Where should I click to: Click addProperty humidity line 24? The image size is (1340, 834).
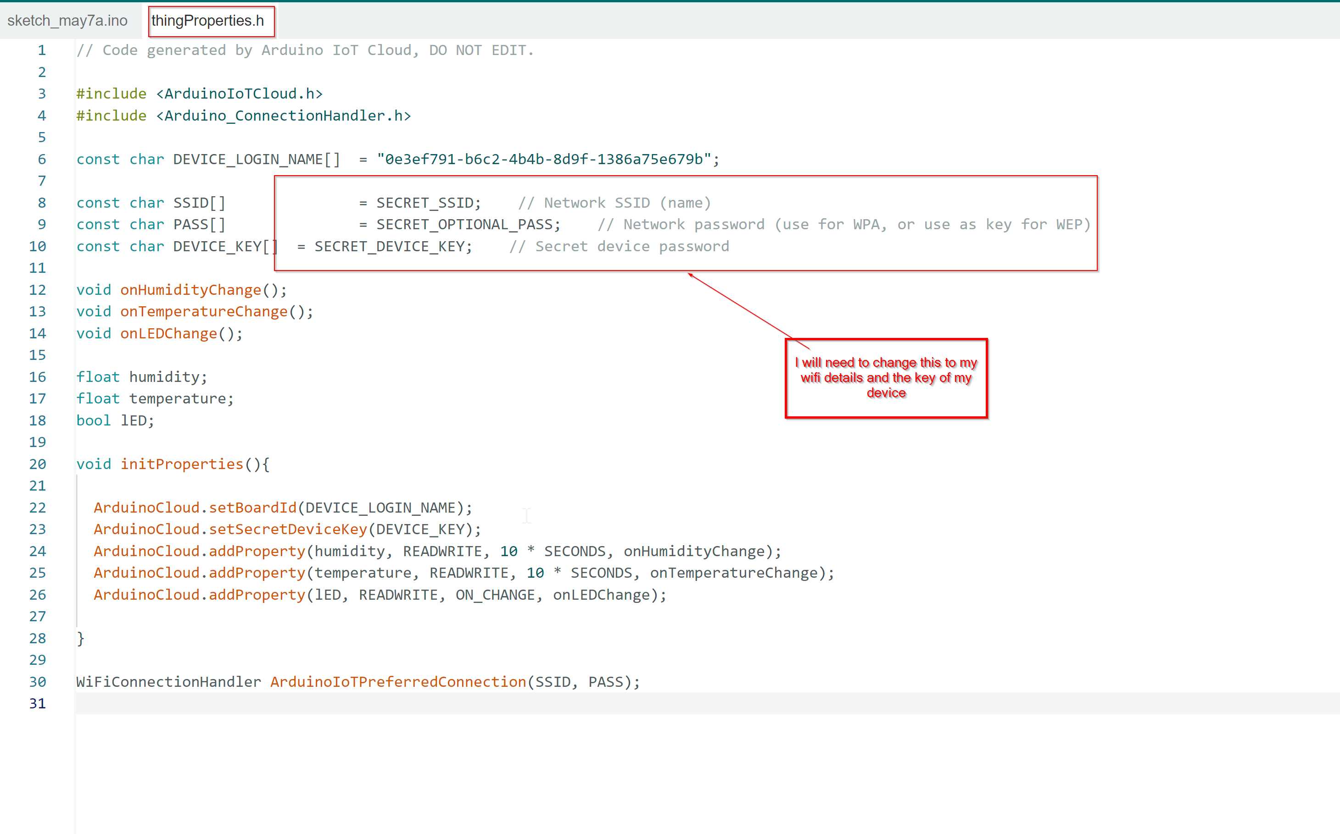click(x=437, y=552)
